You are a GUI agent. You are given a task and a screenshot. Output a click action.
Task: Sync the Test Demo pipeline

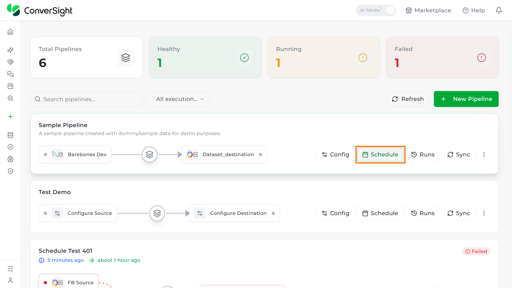(x=459, y=213)
